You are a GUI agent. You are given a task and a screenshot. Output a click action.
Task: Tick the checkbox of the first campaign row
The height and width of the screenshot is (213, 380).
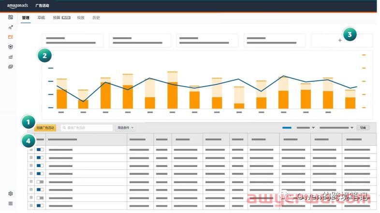(31, 150)
